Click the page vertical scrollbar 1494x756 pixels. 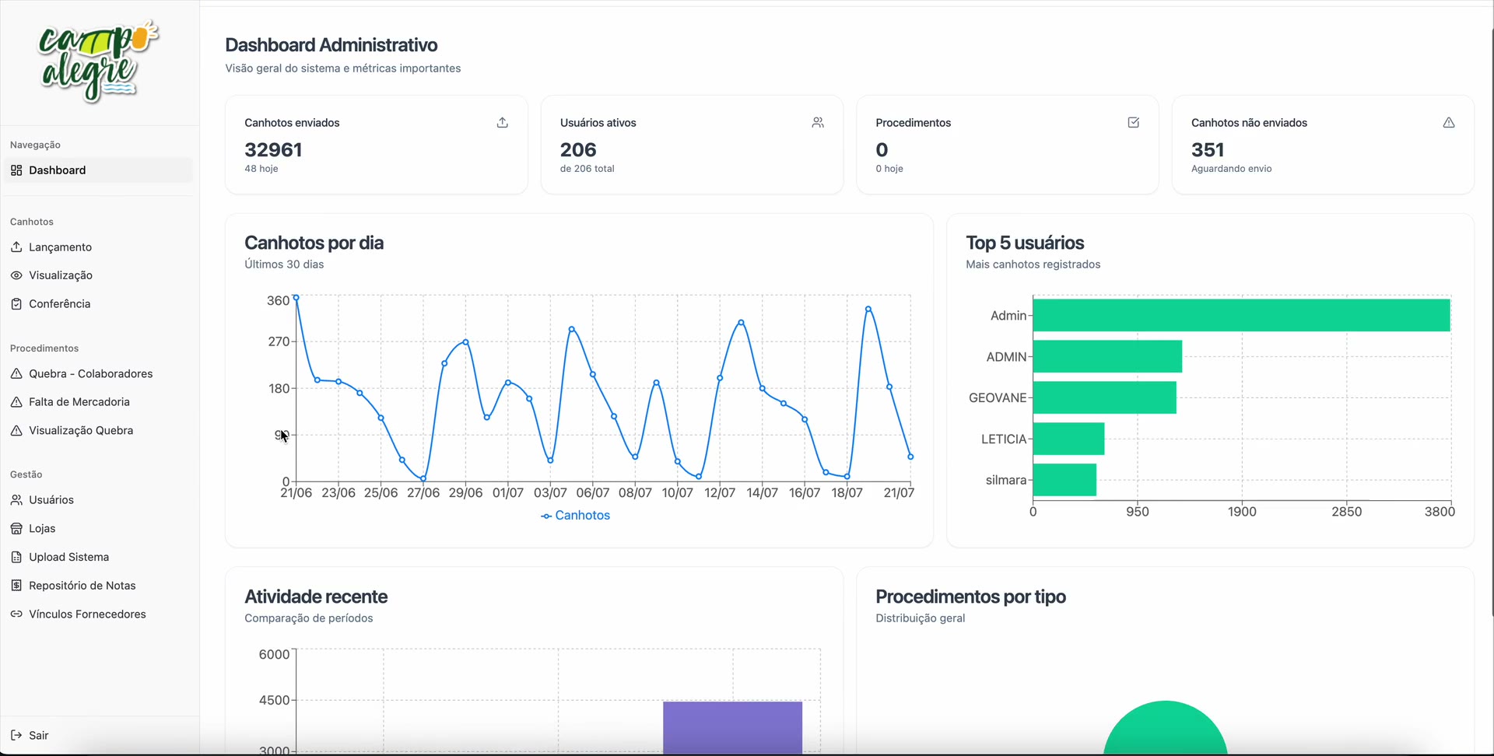click(1492, 323)
